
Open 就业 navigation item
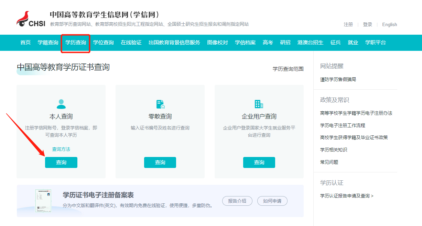[353, 43]
